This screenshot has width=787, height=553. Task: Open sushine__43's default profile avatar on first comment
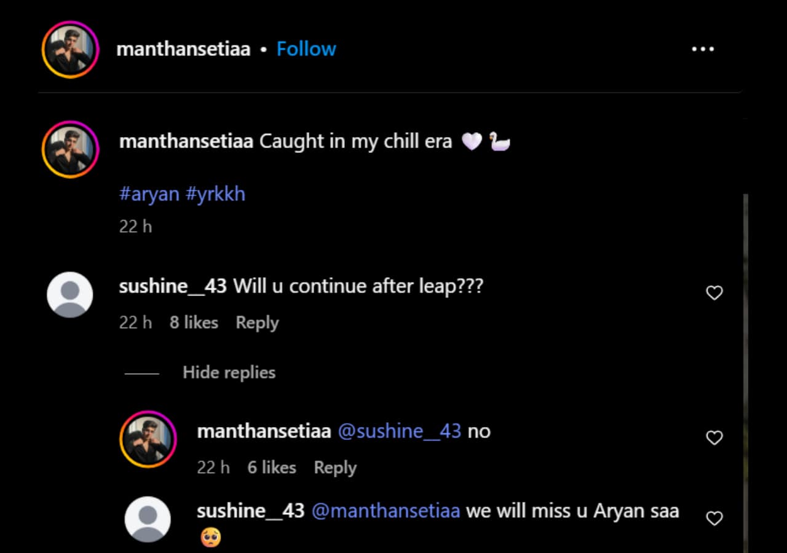click(x=70, y=295)
